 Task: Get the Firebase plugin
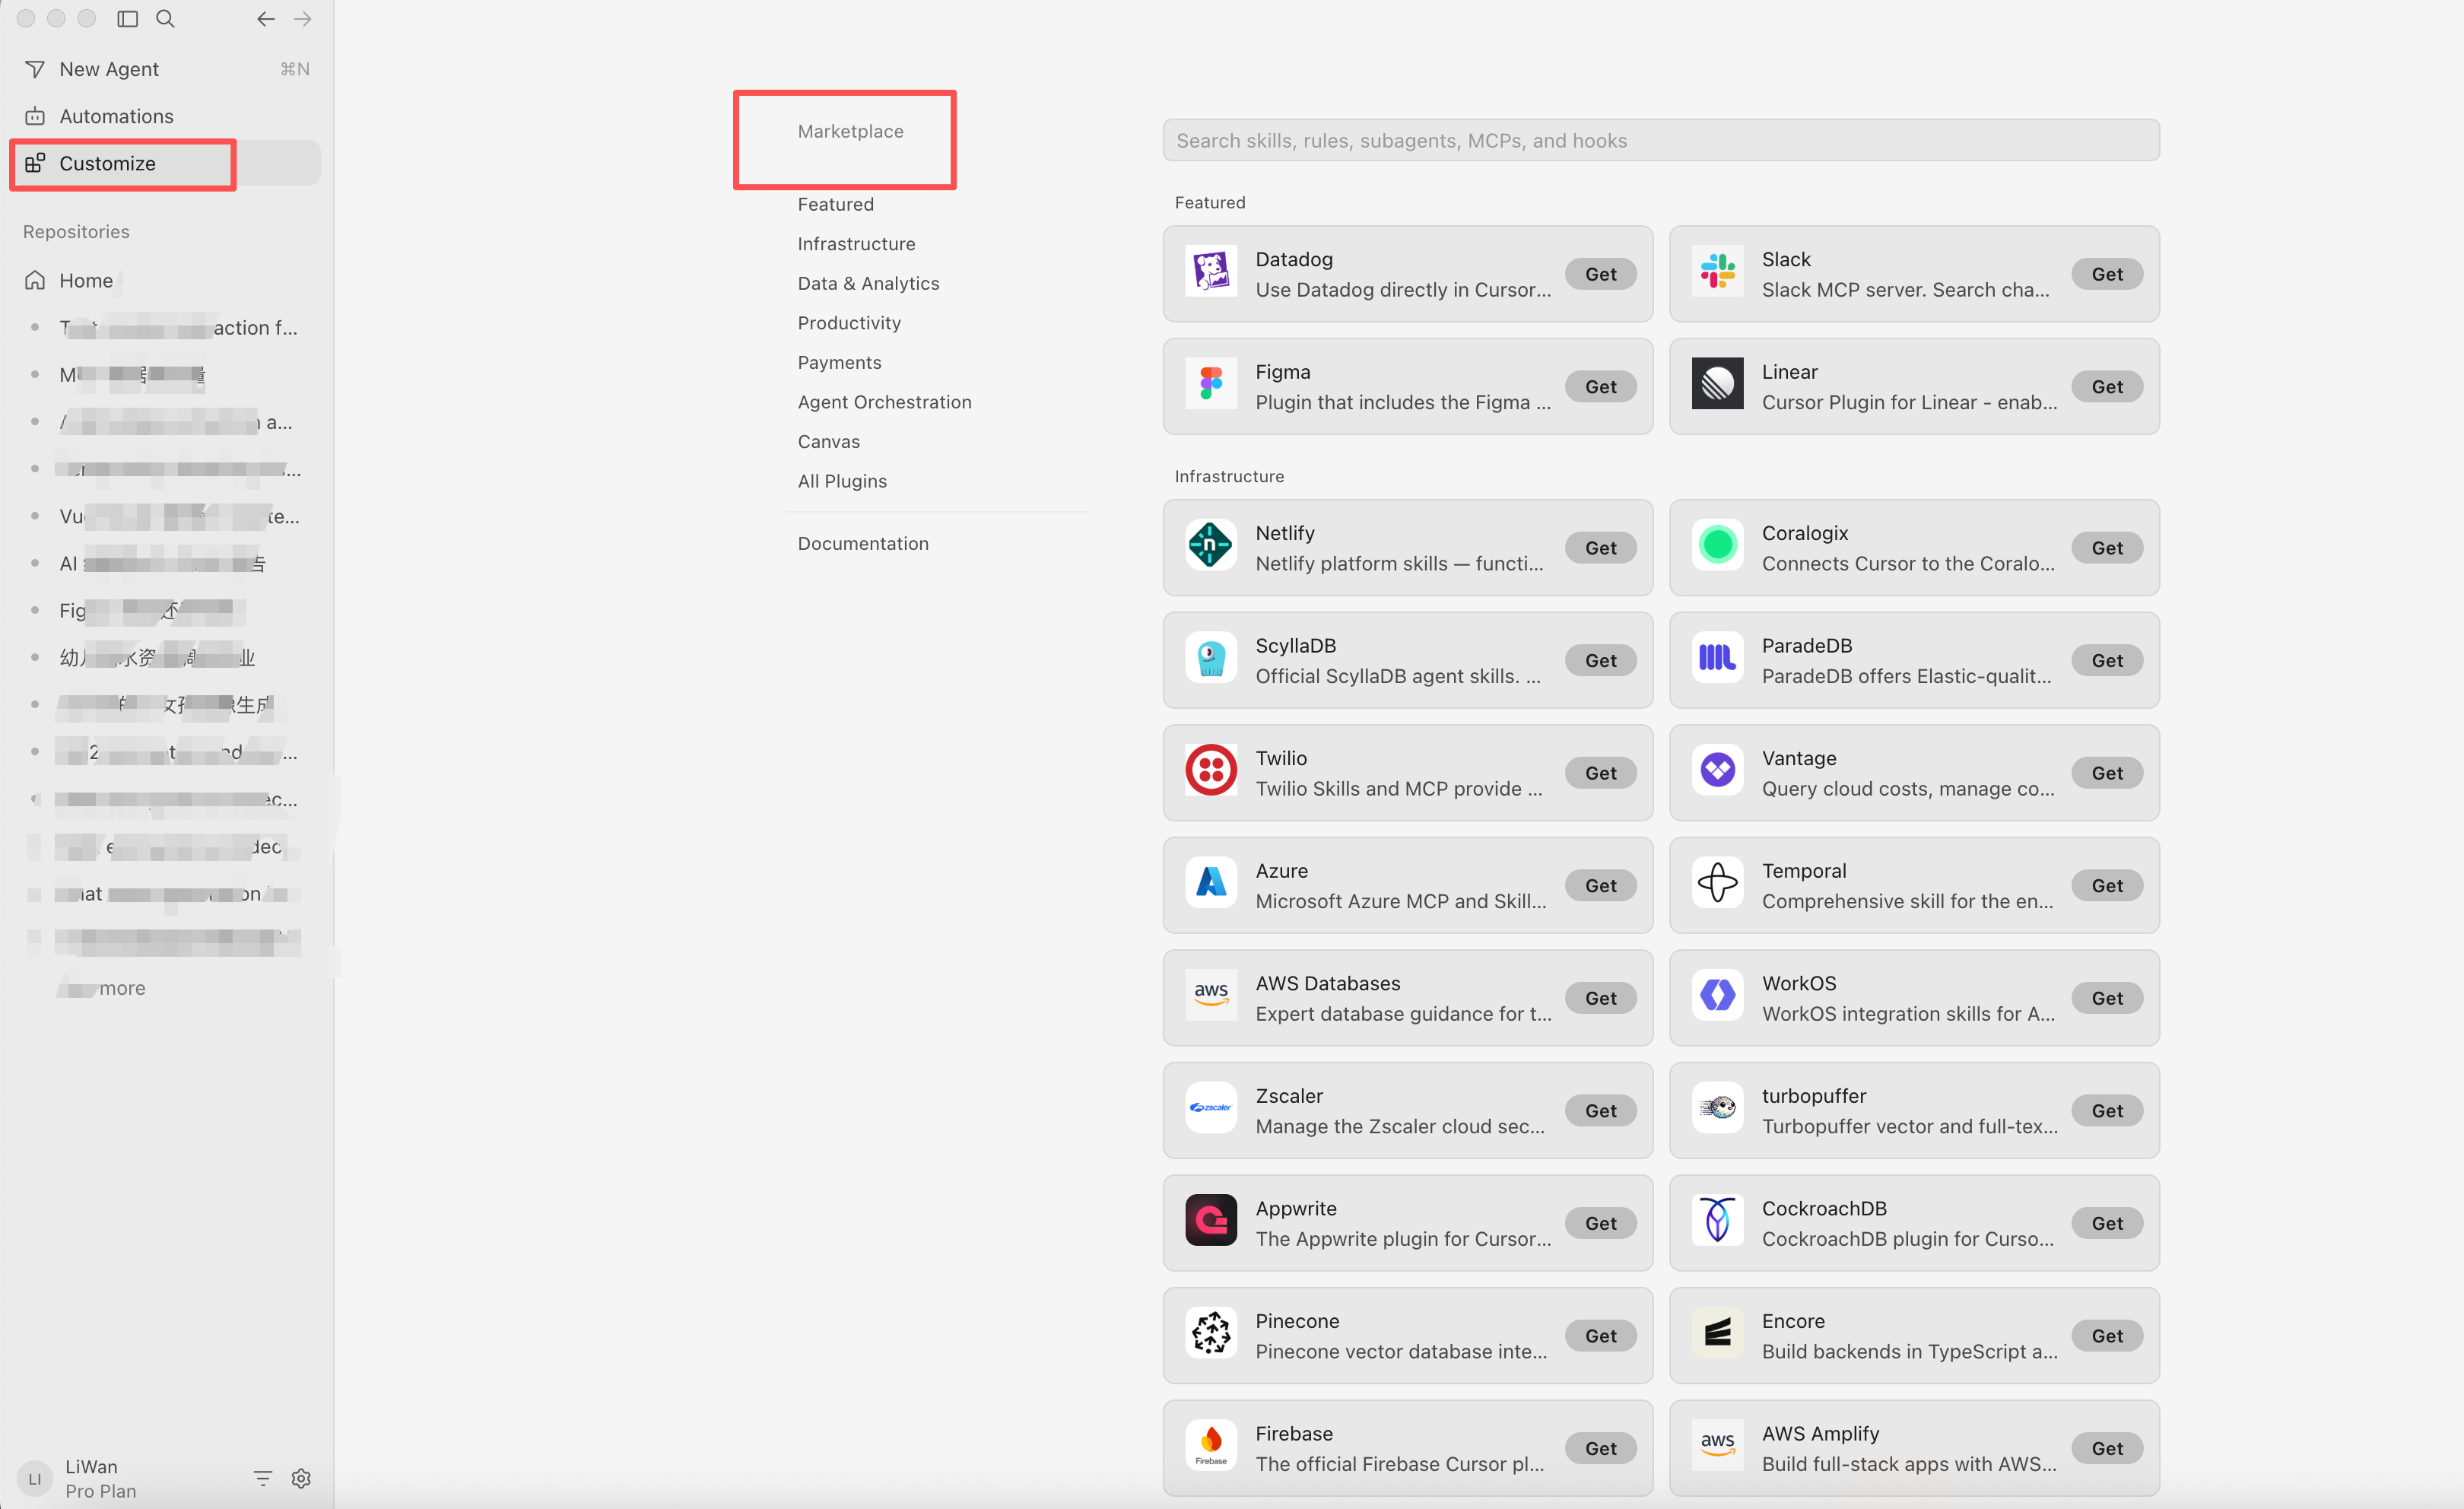1600,1448
